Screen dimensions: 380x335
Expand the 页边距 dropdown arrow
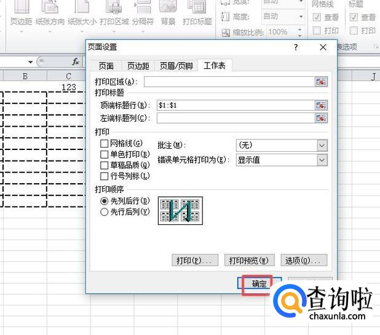[x=21, y=31]
